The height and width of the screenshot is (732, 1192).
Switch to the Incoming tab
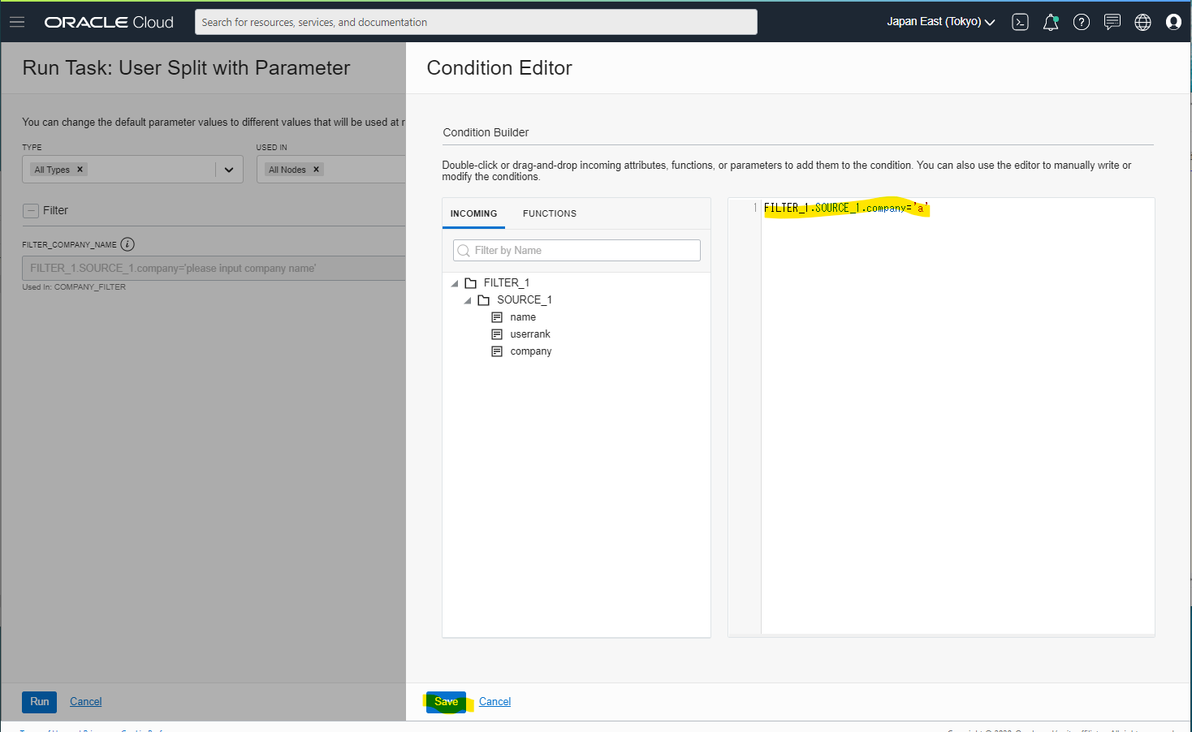[x=473, y=213]
